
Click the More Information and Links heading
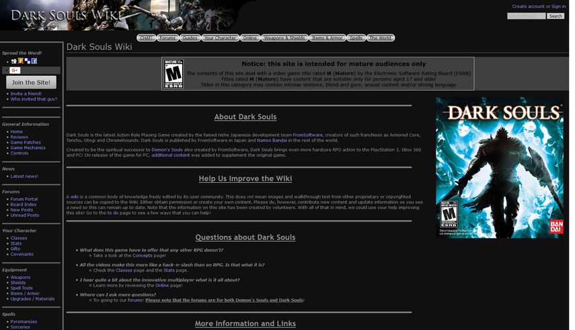[245, 324]
